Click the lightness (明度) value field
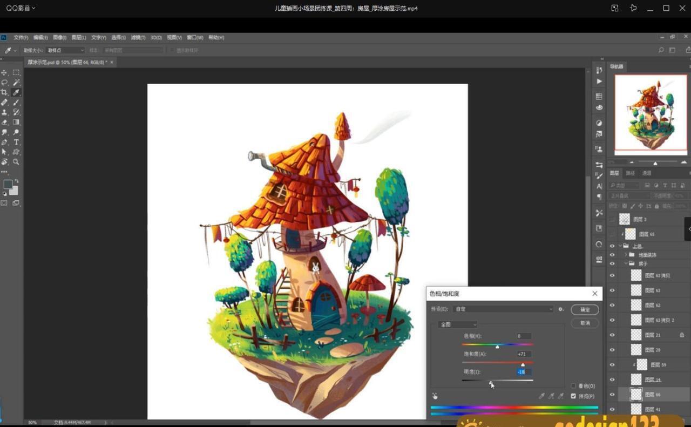The image size is (691, 427). point(524,372)
